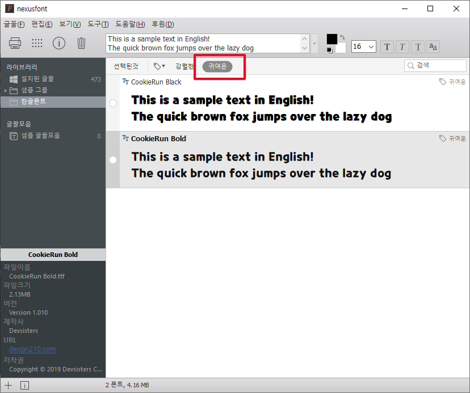Click CookieRun Bold sample preview text
Image resolution: width=470 pixels, height=393 pixels.
point(261,166)
